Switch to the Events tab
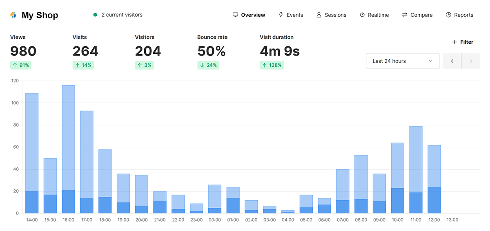The height and width of the screenshot is (231, 490). (x=294, y=15)
